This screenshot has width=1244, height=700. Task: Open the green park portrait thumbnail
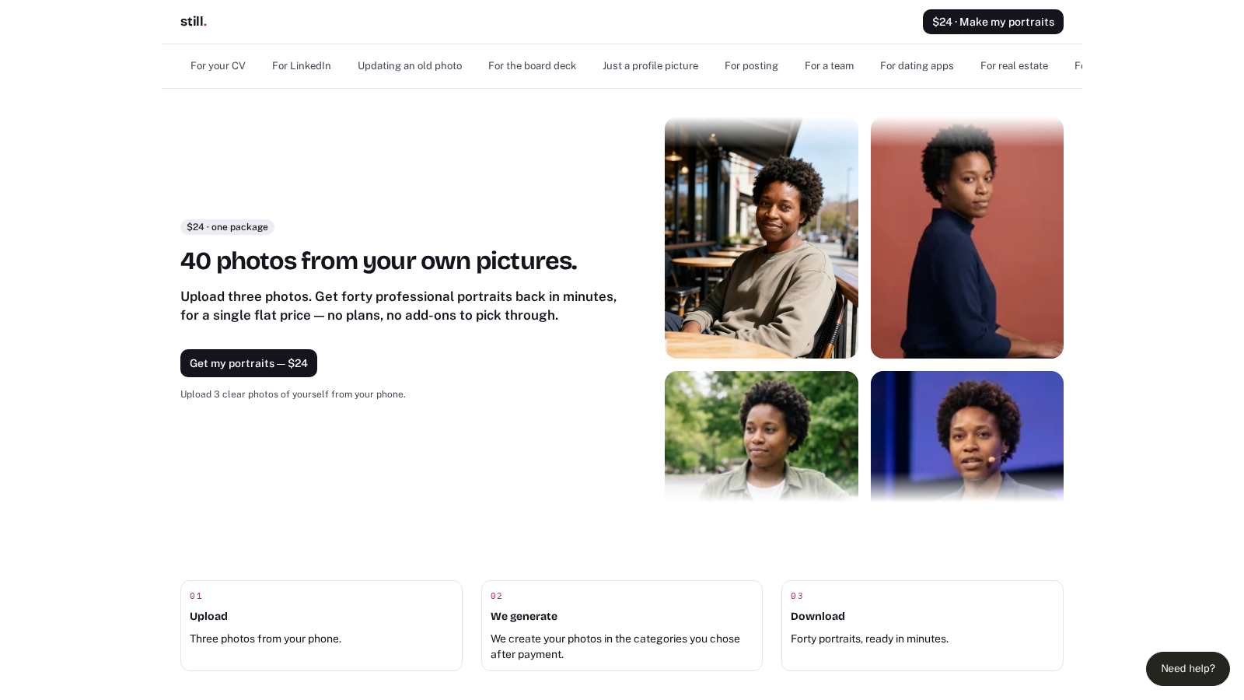761,436
